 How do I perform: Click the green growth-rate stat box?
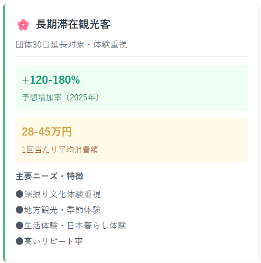[x=131, y=88]
